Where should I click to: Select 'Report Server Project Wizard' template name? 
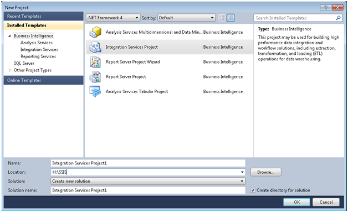click(x=132, y=62)
